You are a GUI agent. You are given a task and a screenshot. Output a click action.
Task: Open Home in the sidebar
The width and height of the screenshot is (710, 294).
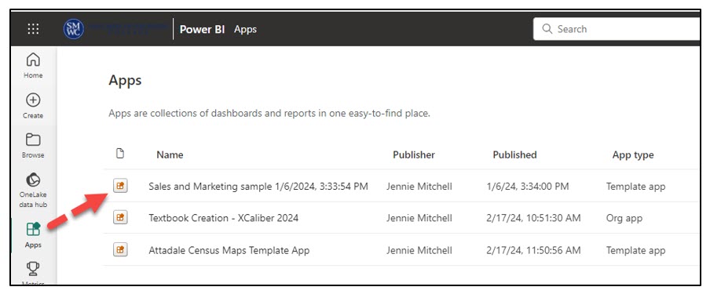(33, 66)
